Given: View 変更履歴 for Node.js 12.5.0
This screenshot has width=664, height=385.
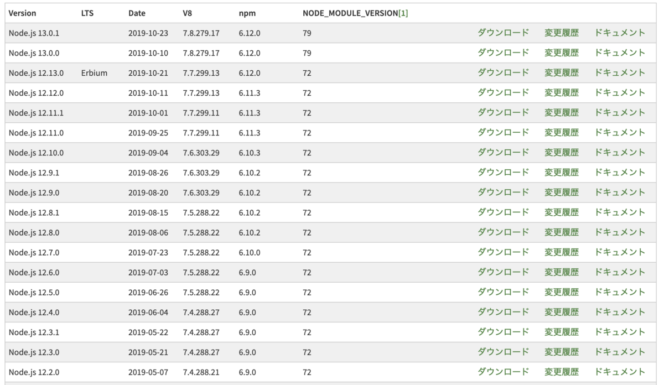Looking at the screenshot, I should 562,292.
